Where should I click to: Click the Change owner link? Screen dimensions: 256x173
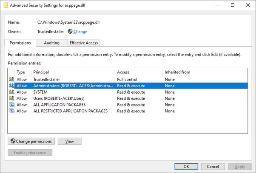point(80,32)
